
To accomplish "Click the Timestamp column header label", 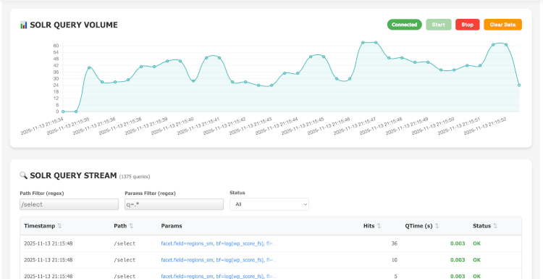I will coord(40,226).
